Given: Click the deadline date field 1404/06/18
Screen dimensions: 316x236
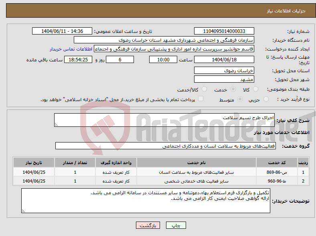Looking at the screenshot, I should pos(224,59).
